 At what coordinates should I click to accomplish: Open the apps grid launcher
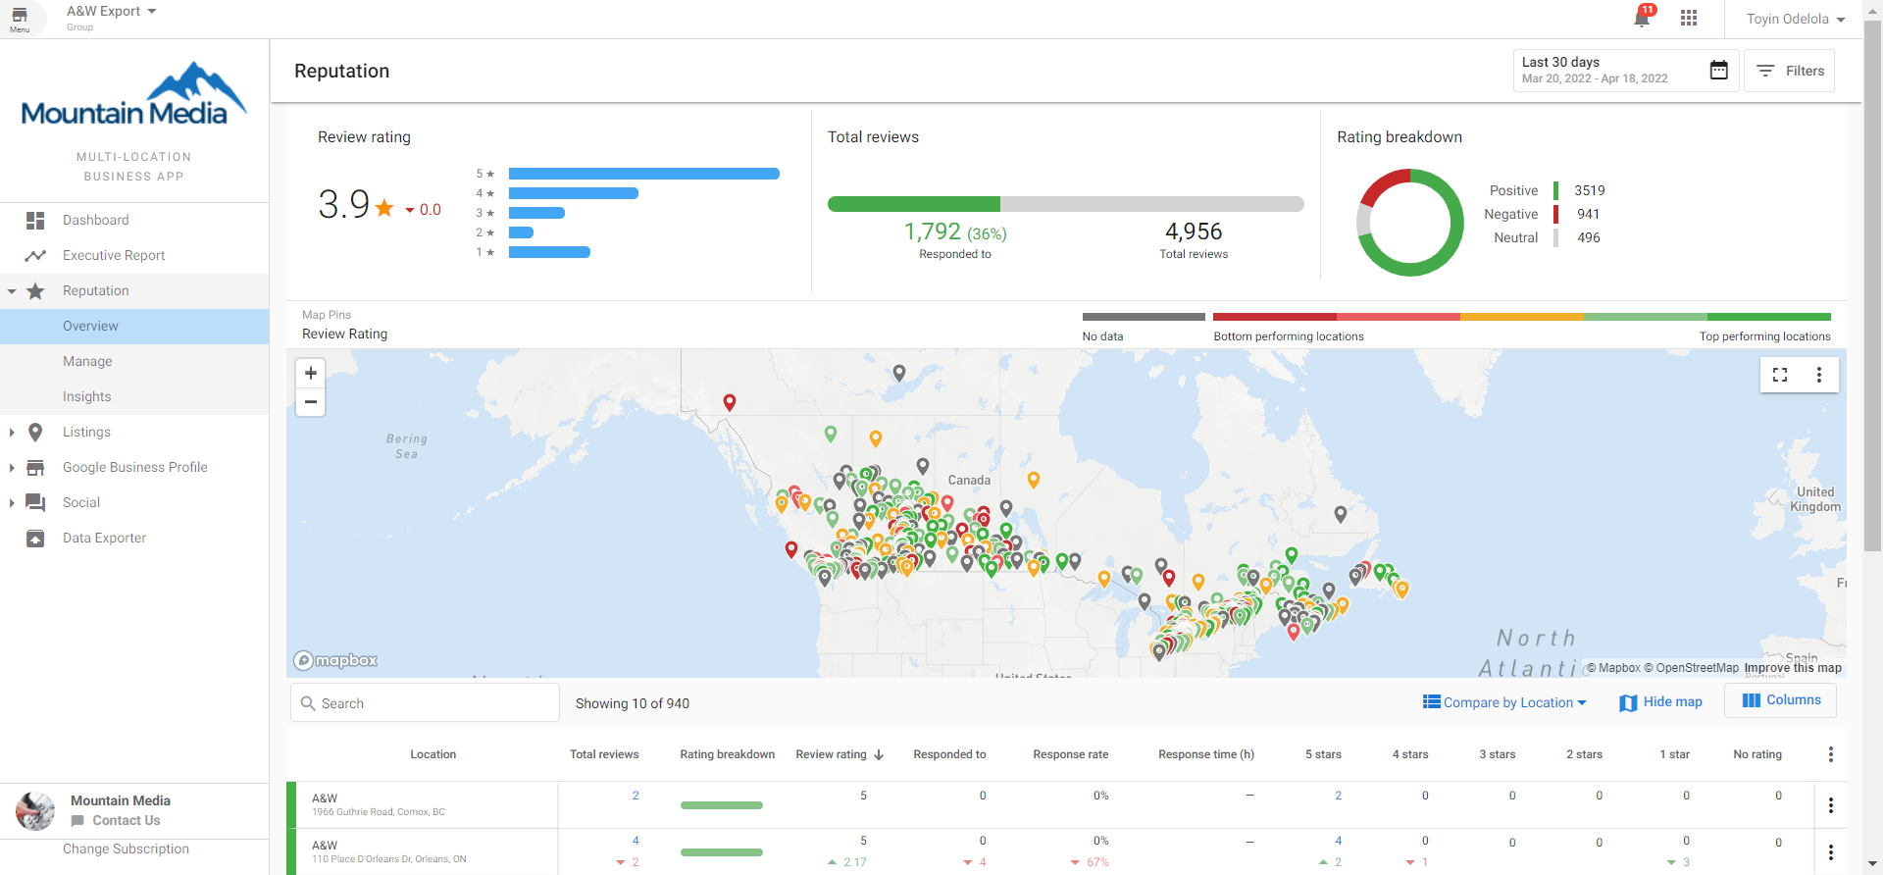pyautogui.click(x=1689, y=19)
